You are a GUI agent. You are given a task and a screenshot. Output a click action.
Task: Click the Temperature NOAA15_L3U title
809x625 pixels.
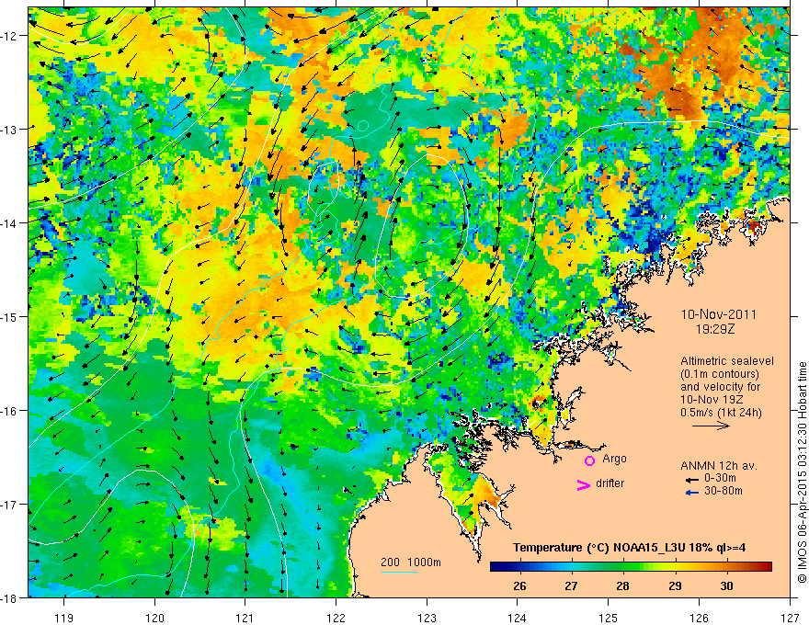[629, 548]
